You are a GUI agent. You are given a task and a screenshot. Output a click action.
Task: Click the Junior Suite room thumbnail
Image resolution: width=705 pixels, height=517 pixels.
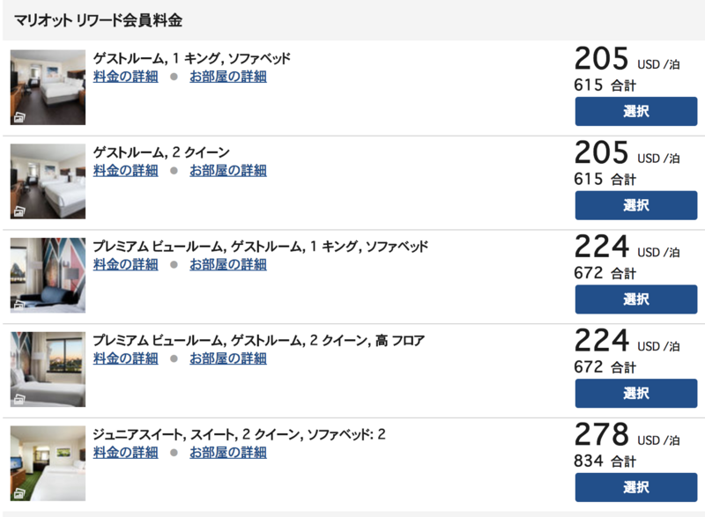(x=48, y=463)
